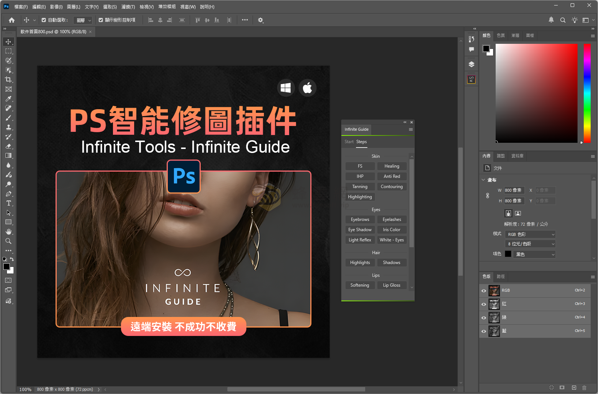Select the Path Selection tool
This screenshot has width=598, height=394.
click(x=8, y=213)
